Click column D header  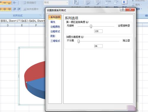coord(8,25)
